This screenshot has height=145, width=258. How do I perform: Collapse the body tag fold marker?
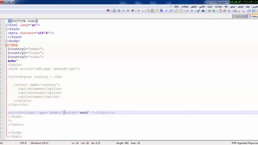pyautogui.click(x=6, y=41)
